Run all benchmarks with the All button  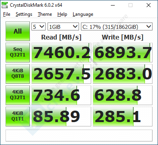(x=18, y=31)
